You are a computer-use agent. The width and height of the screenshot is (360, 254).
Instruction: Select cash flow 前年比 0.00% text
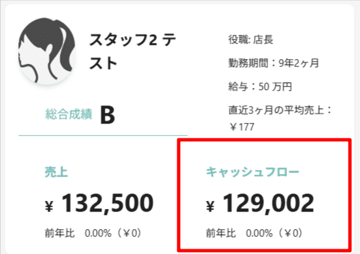(x=254, y=233)
